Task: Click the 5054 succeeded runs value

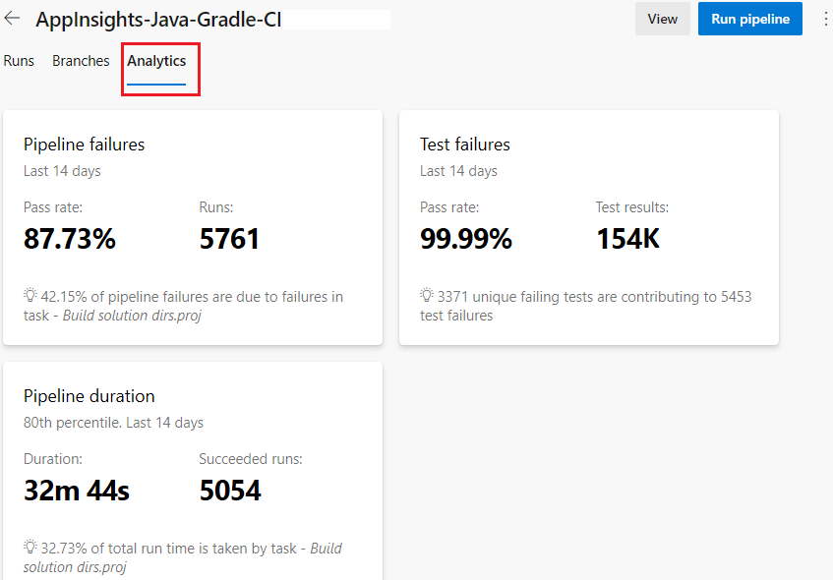Action: 230,491
